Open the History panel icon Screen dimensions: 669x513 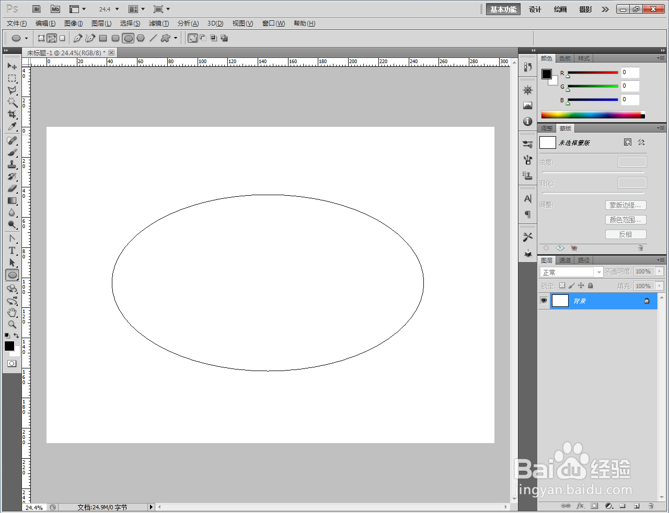(528, 67)
